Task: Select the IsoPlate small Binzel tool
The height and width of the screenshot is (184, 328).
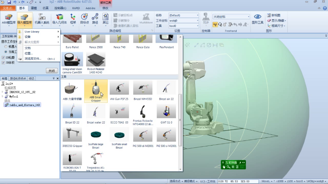Action: pos(119,138)
